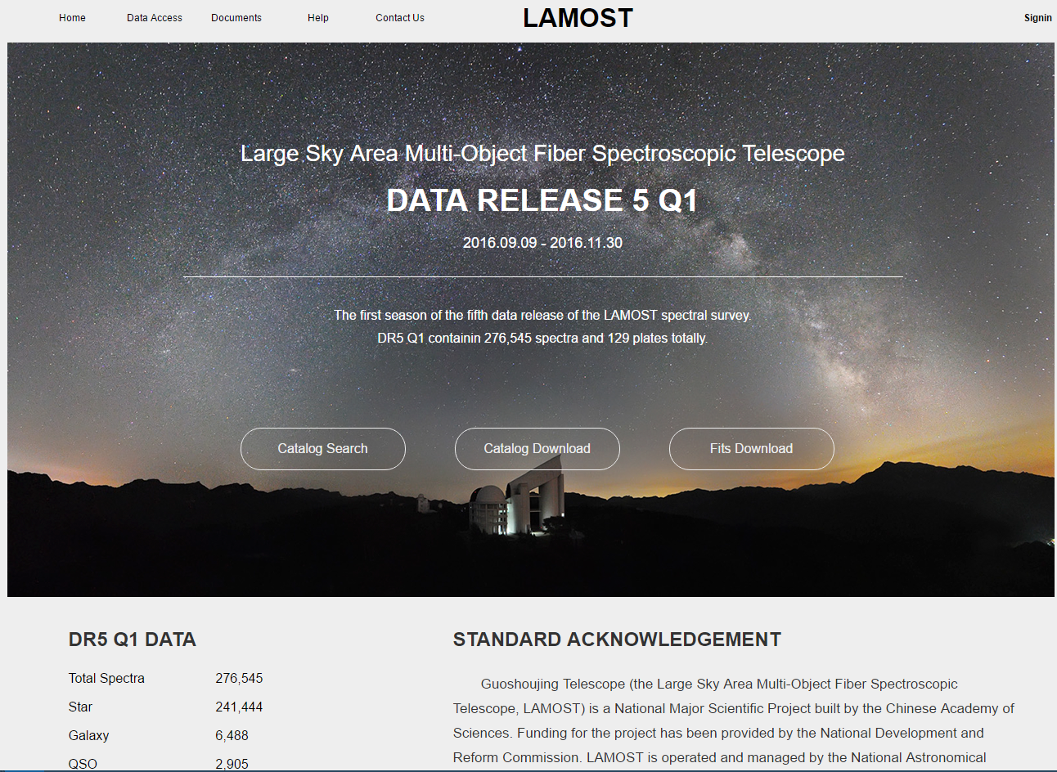This screenshot has width=1057, height=772.
Task: Open the Help menu
Action: click(x=318, y=18)
